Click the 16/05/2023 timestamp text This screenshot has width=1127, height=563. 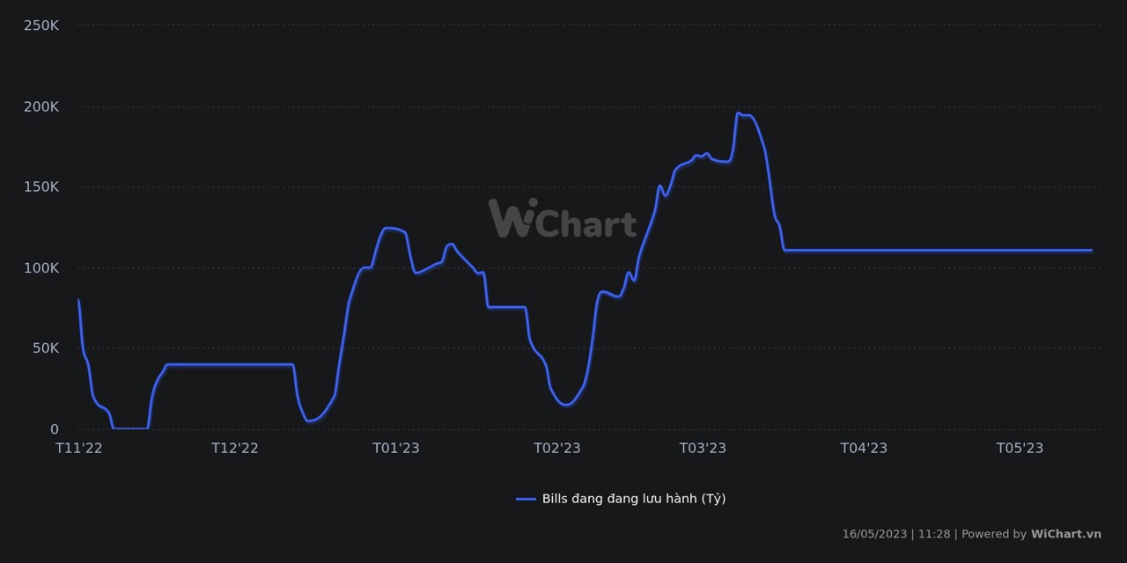click(x=874, y=534)
